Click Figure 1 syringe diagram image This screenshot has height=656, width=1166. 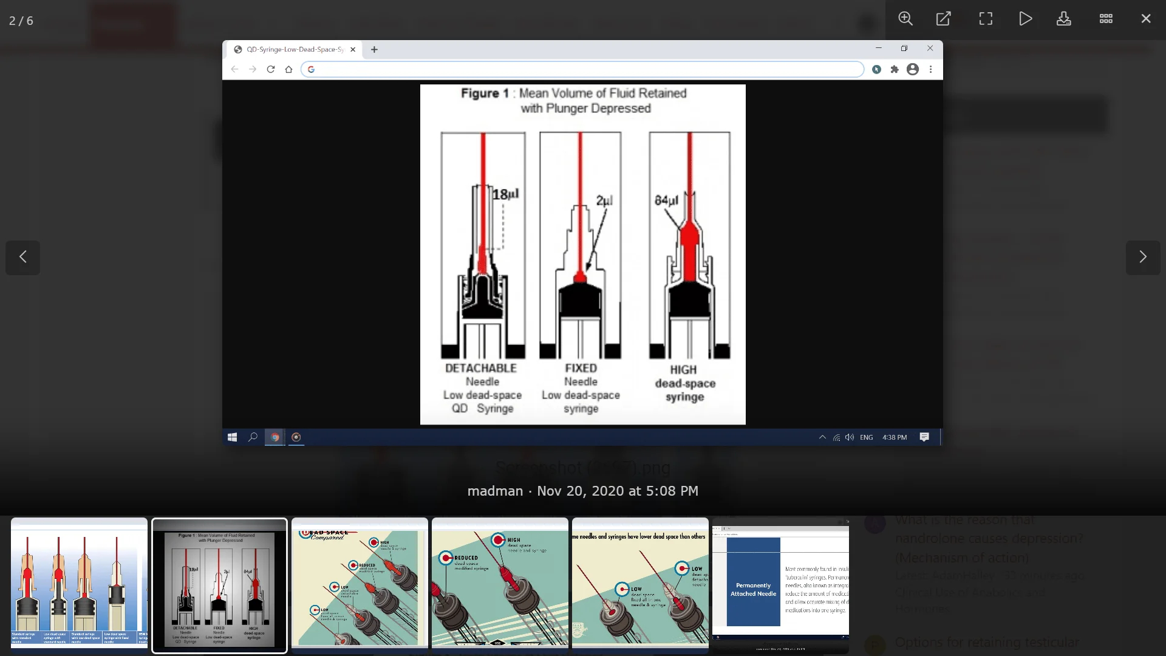582,254
